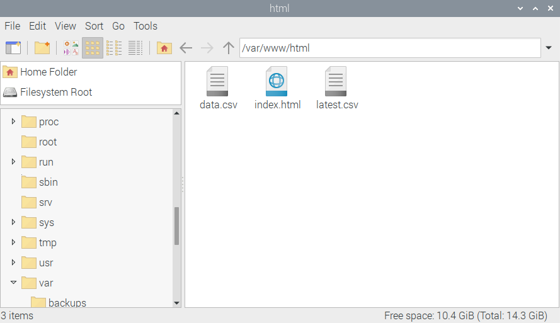Open the View menu
This screenshot has height=323, width=560.
click(x=66, y=26)
